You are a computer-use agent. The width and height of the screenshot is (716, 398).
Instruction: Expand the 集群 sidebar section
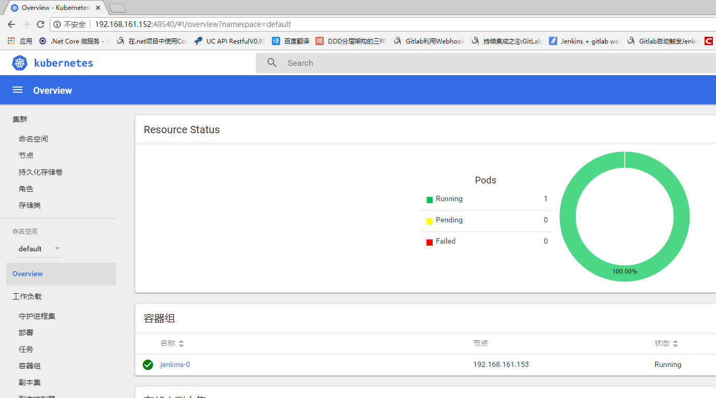(20, 119)
